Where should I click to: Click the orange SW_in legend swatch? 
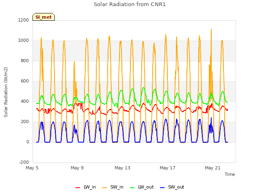(x=105, y=188)
